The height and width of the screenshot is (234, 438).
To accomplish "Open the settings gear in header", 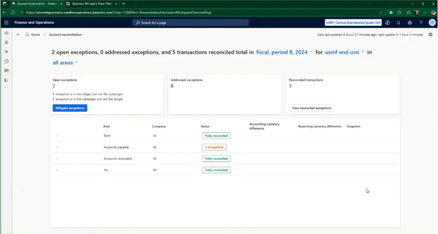I will (x=410, y=22).
